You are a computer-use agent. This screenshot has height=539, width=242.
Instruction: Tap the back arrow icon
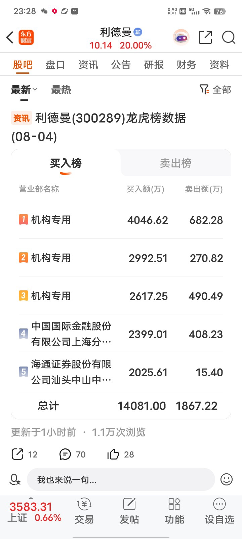pos(10,37)
